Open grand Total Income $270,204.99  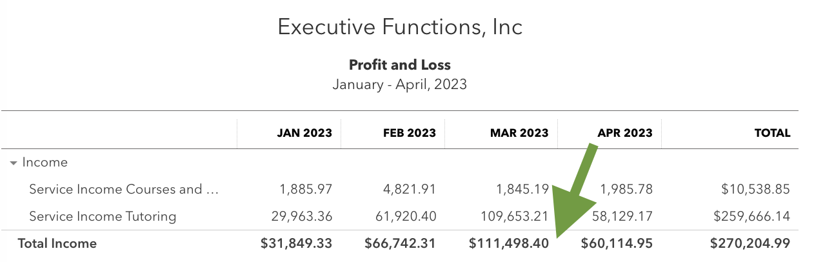click(750, 243)
